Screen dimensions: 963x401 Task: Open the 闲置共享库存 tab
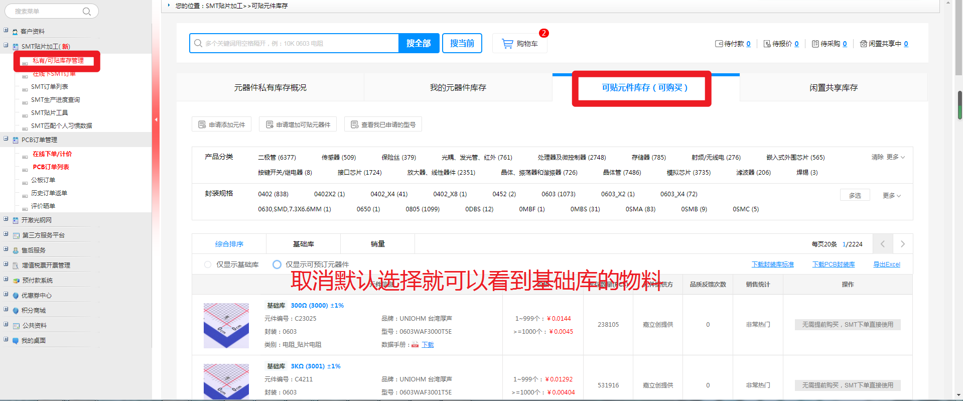pos(833,88)
